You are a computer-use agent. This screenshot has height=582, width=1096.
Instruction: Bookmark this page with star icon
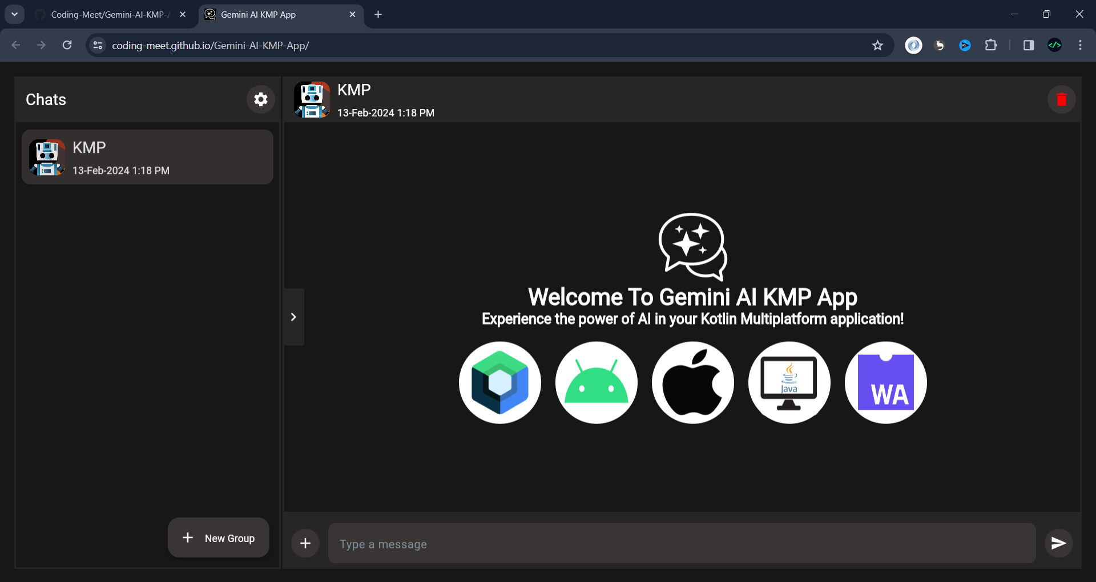coord(877,45)
